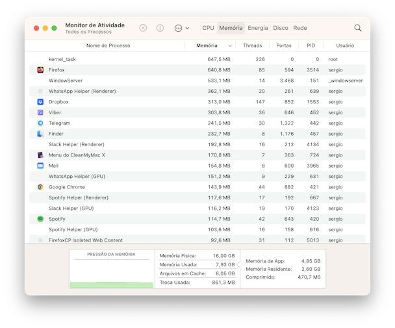The width and height of the screenshot is (395, 328).
Task: Click Troca Usada value 861,3 MB
Action: point(223,283)
